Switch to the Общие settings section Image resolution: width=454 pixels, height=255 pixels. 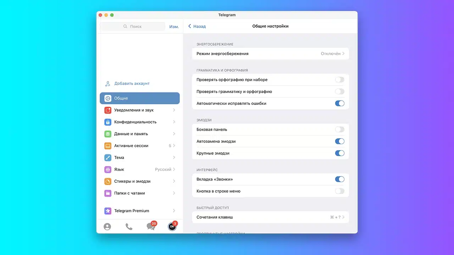pyautogui.click(x=139, y=98)
